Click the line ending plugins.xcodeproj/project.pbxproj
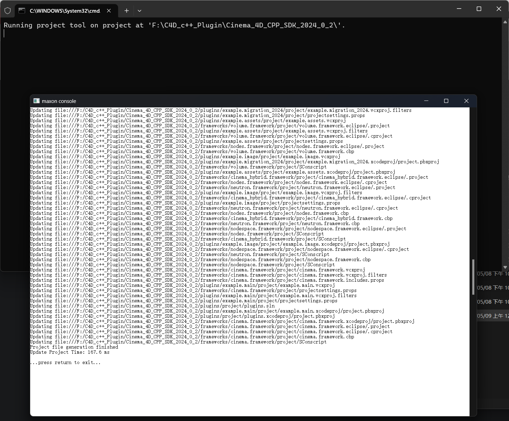The image size is (509, 421). point(183,316)
